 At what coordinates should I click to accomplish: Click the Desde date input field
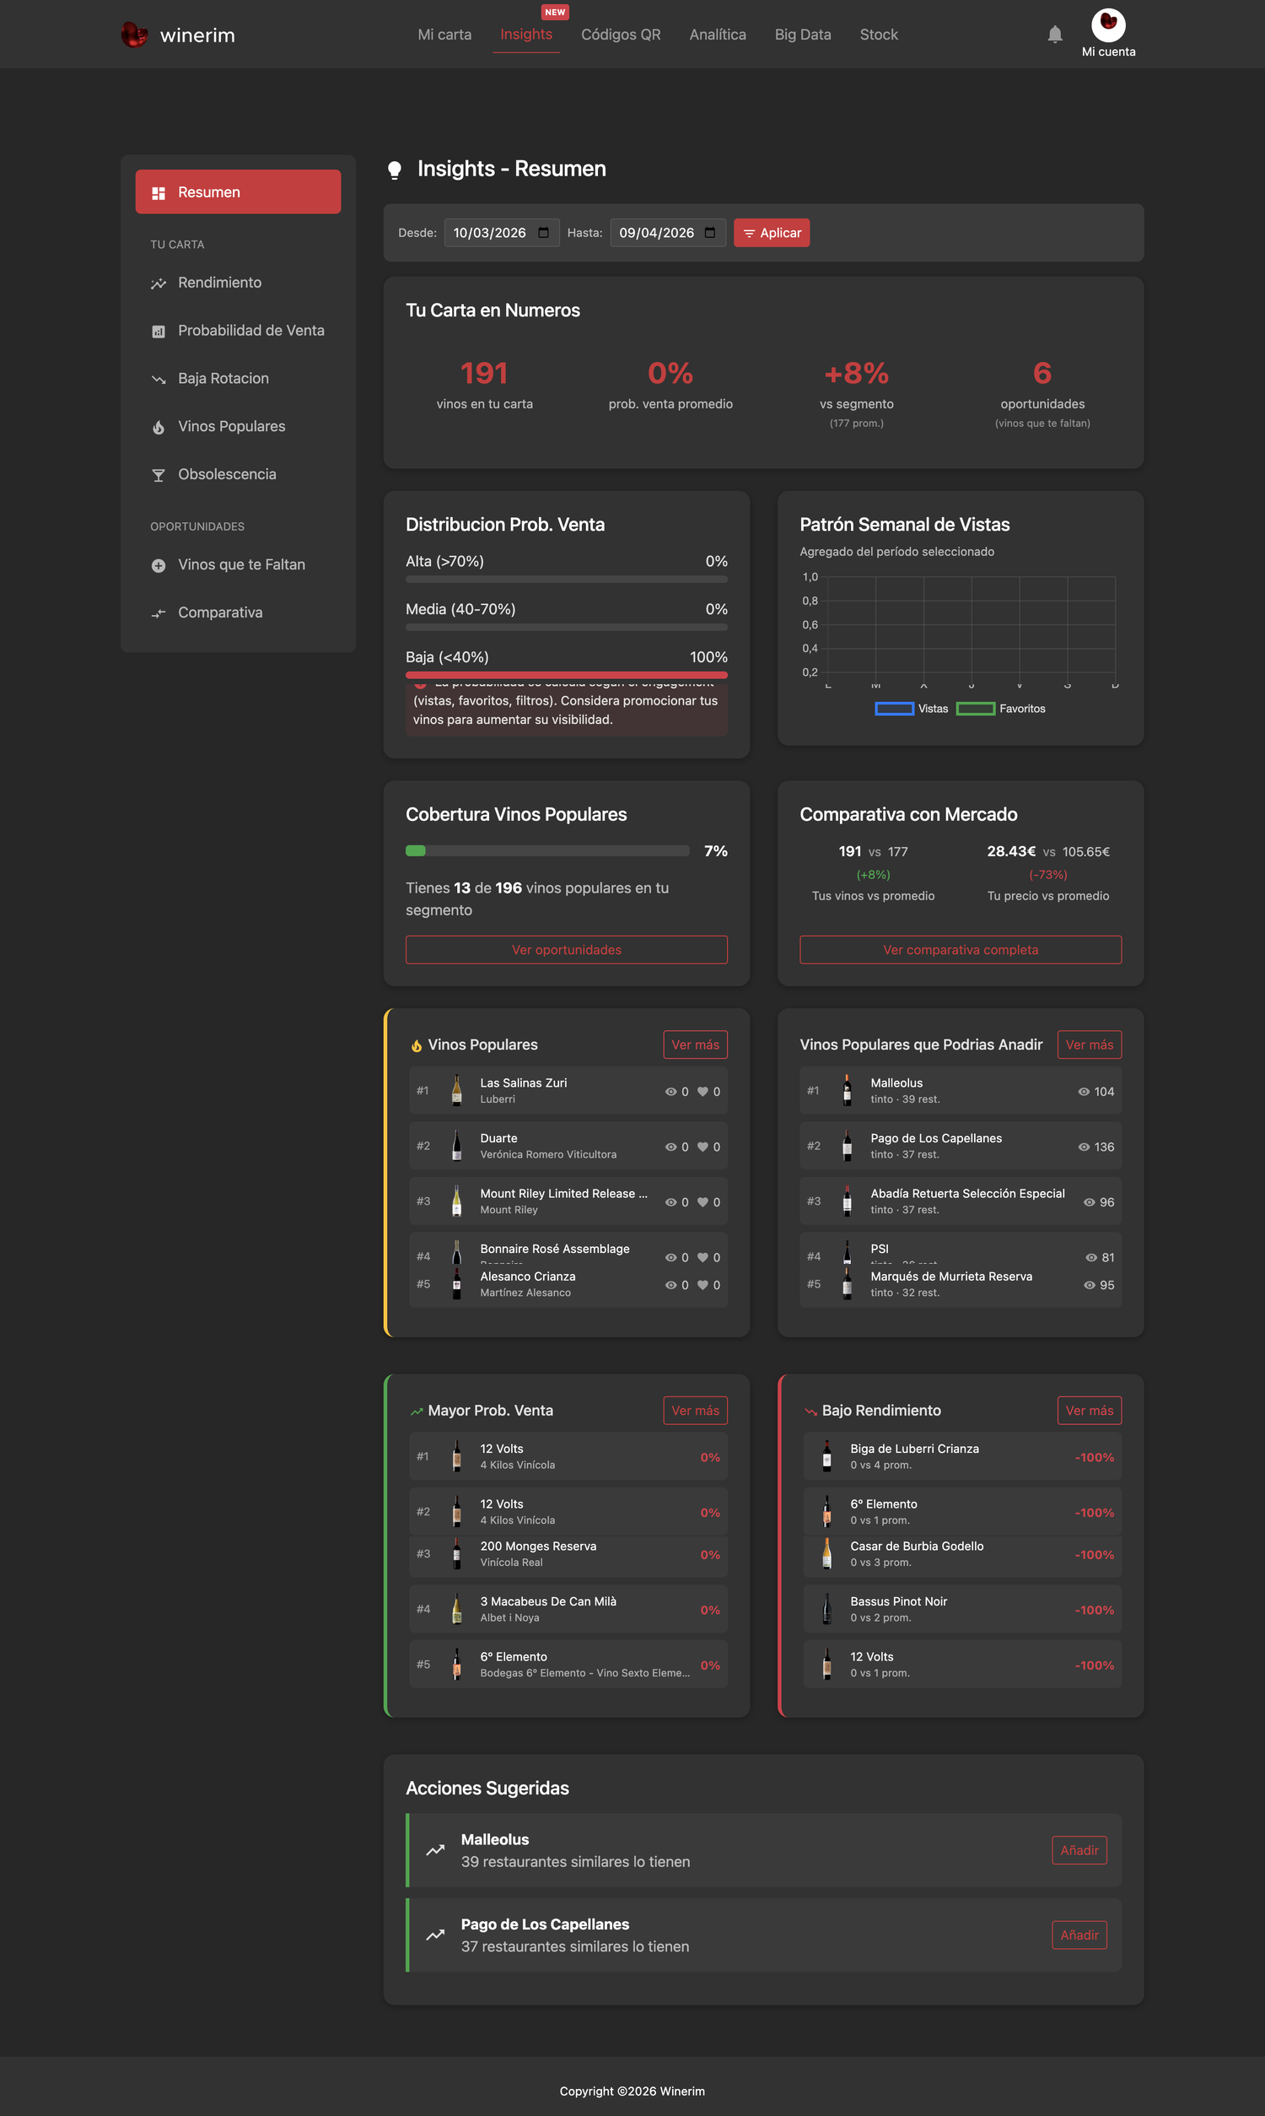coord(501,233)
